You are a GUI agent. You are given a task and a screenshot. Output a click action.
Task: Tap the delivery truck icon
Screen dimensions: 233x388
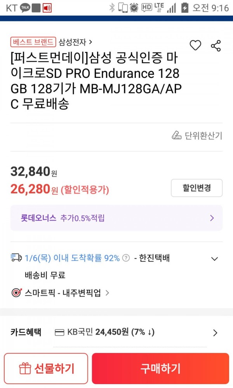tap(16, 258)
